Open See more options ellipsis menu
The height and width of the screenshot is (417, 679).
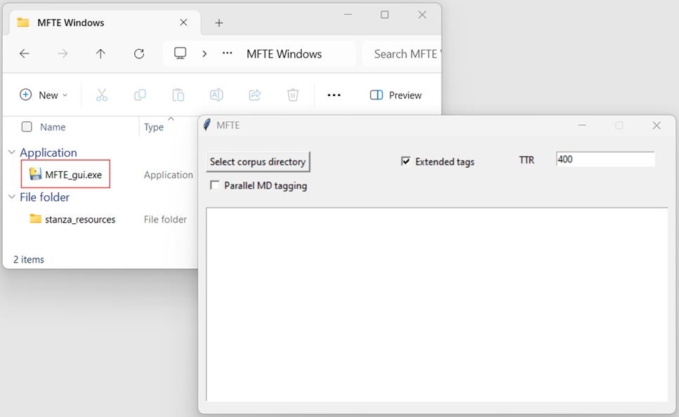334,95
